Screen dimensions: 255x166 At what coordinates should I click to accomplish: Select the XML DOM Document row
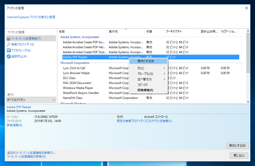coord(151,83)
